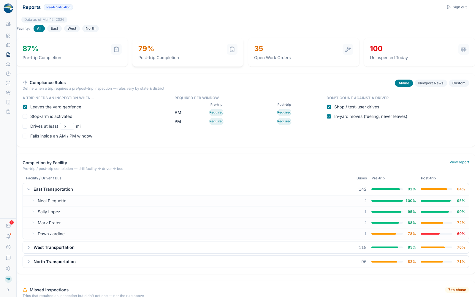Collapse the East Transportation row
The width and height of the screenshot is (475, 297).
(246, 189)
